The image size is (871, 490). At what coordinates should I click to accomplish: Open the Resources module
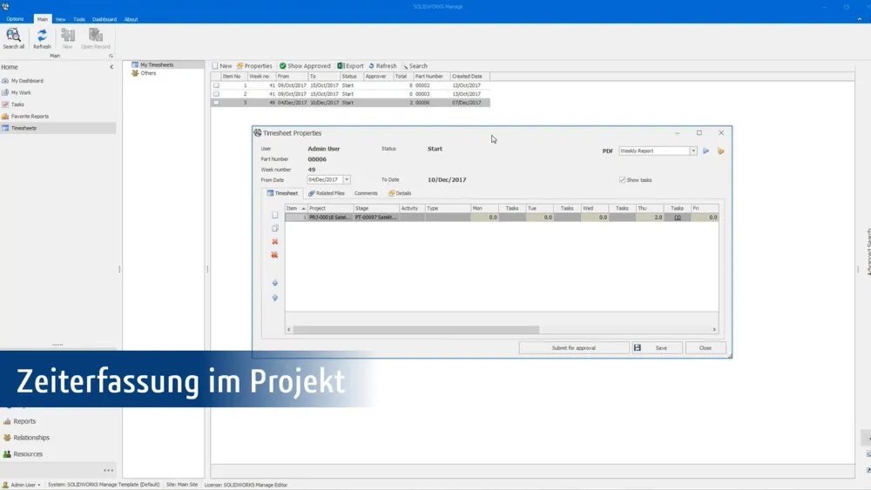[x=28, y=454]
